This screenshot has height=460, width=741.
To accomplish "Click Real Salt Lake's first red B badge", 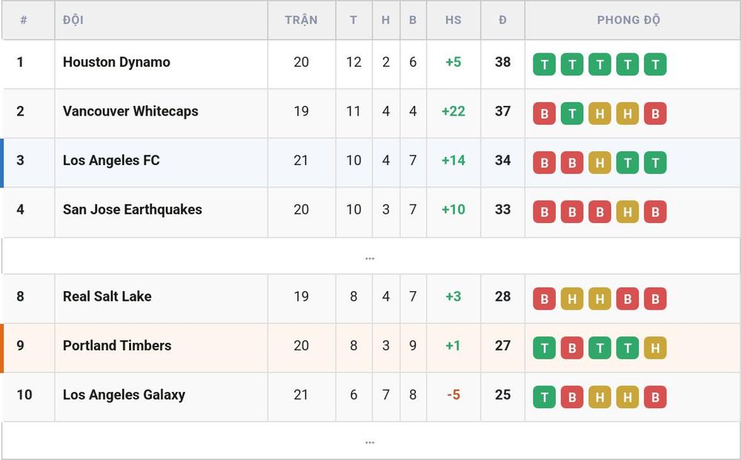I will 544,299.
